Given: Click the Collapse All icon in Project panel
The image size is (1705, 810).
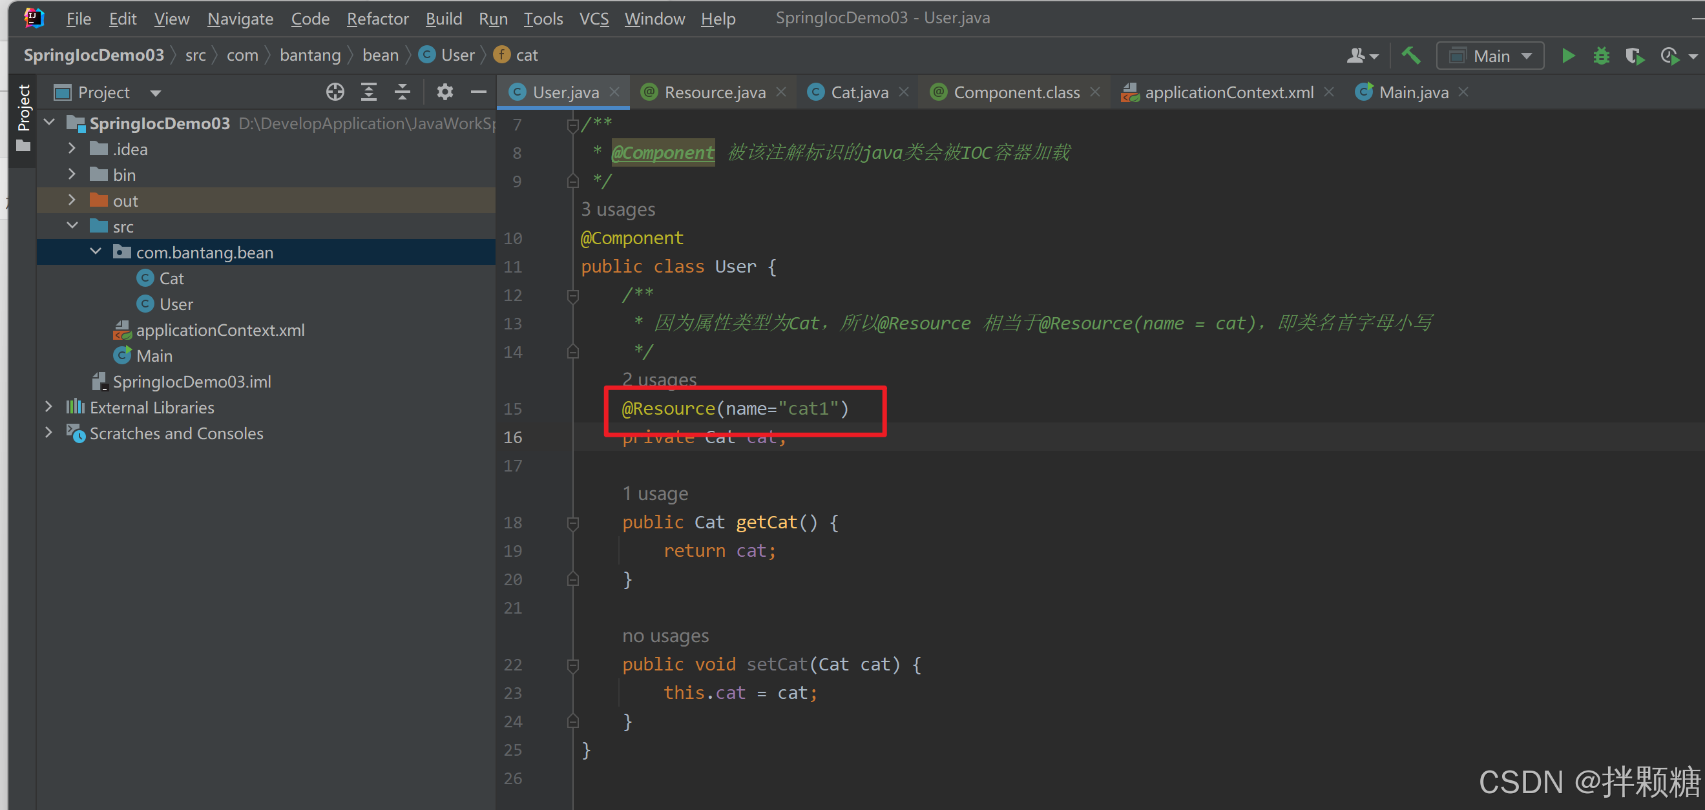Looking at the screenshot, I should click(402, 92).
